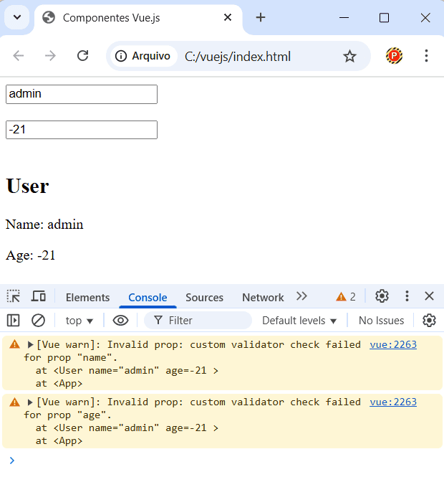Clear the console output
Viewport: 444px width, 477px height.
pyautogui.click(x=38, y=321)
